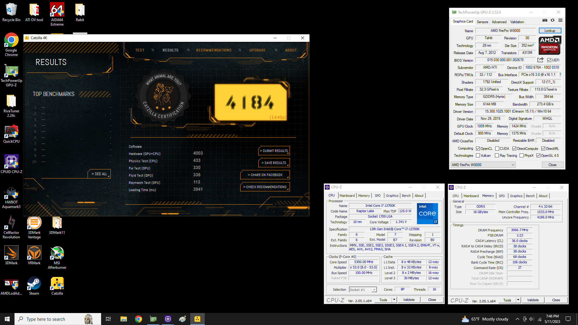Click SAVE RESULTS in Catzilla
Screen dimensions: 578x325
coord(274,163)
